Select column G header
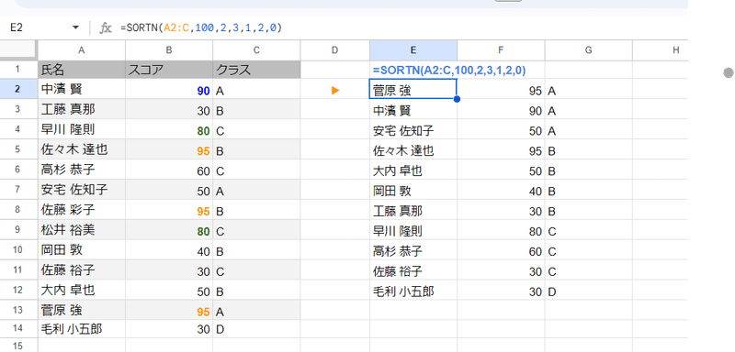The width and height of the screenshot is (735, 352). (588, 50)
